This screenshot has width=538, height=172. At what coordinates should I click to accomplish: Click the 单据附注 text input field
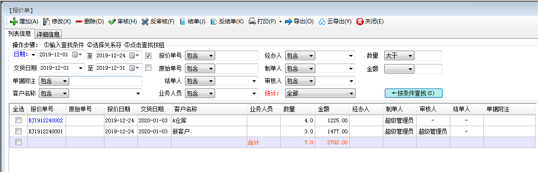click(106, 81)
